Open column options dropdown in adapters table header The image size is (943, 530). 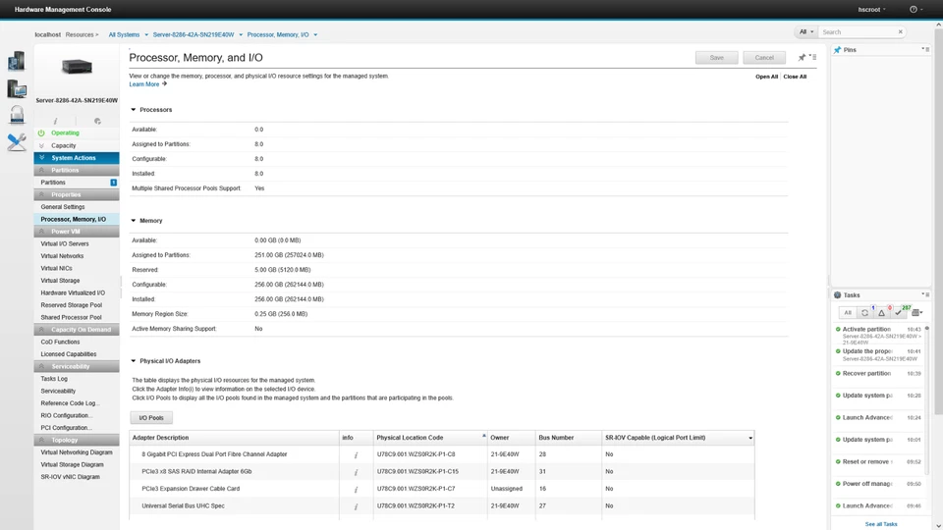pos(749,438)
